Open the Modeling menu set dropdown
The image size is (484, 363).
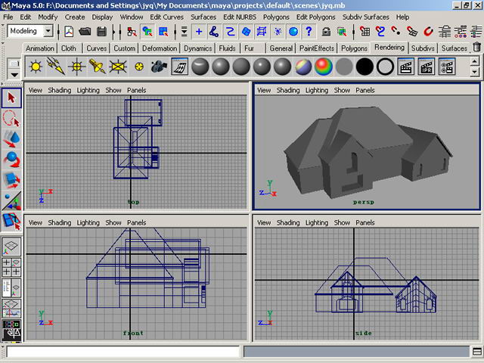click(x=48, y=31)
